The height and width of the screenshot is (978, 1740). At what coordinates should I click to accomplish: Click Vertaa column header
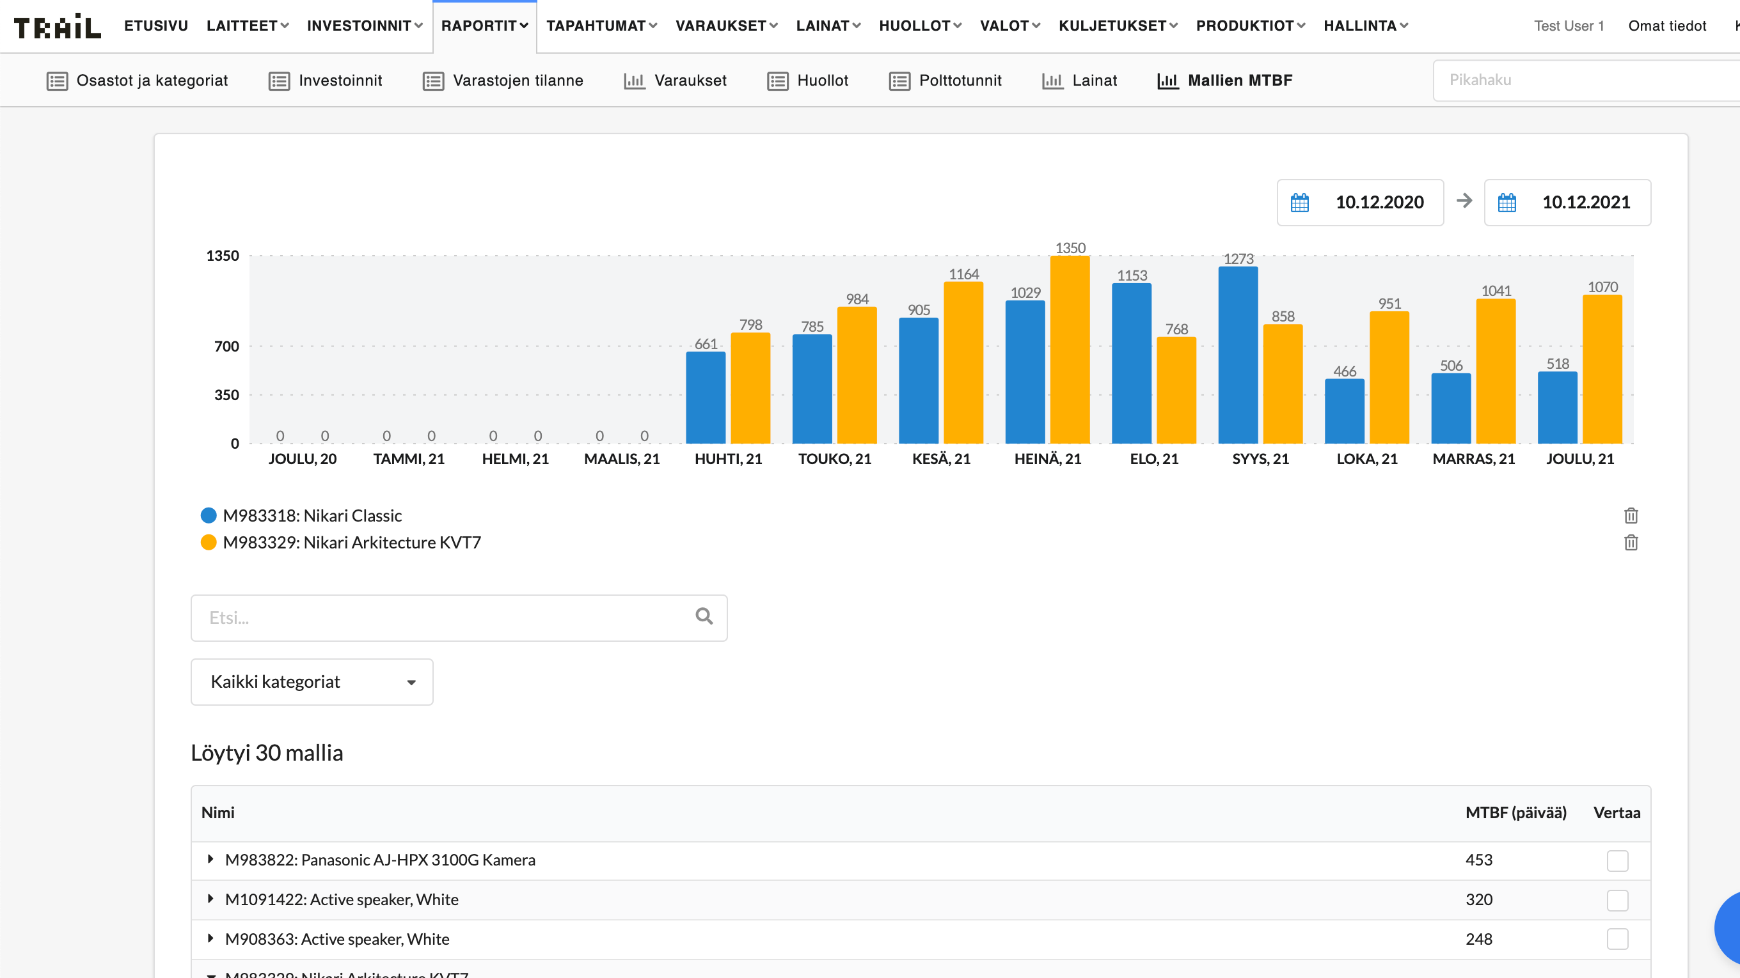[x=1617, y=812]
